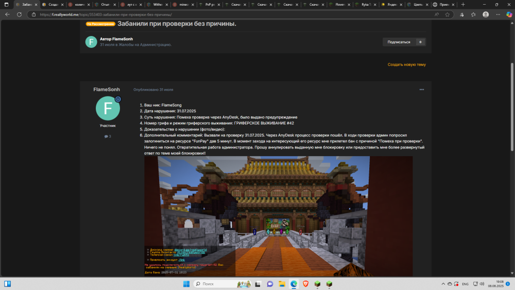Open Favorites list in Edge toolbar
515x290 pixels.
tap(473, 14)
